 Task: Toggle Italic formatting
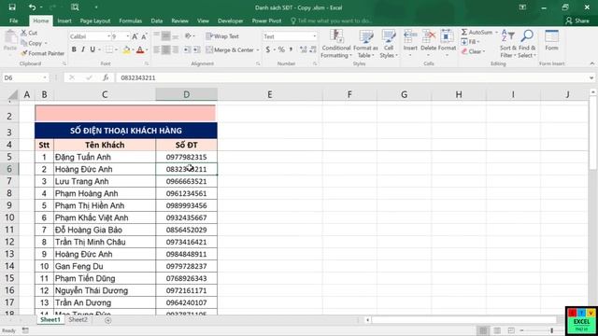click(x=83, y=49)
